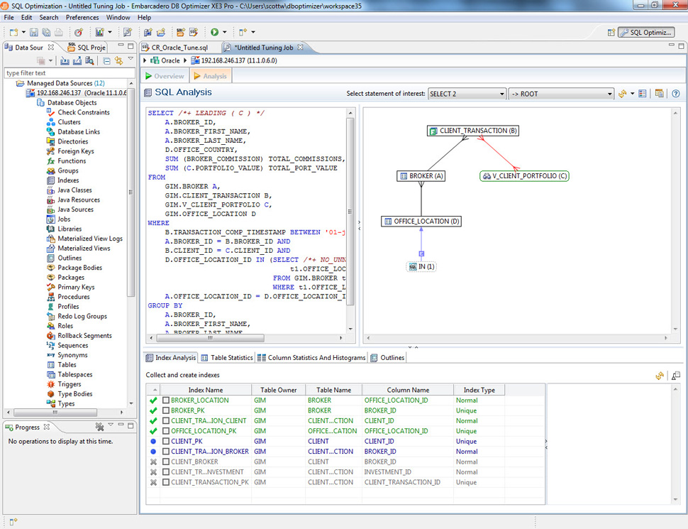Switch to the Table Statistics tab
The width and height of the screenshot is (688, 529).
(x=227, y=358)
